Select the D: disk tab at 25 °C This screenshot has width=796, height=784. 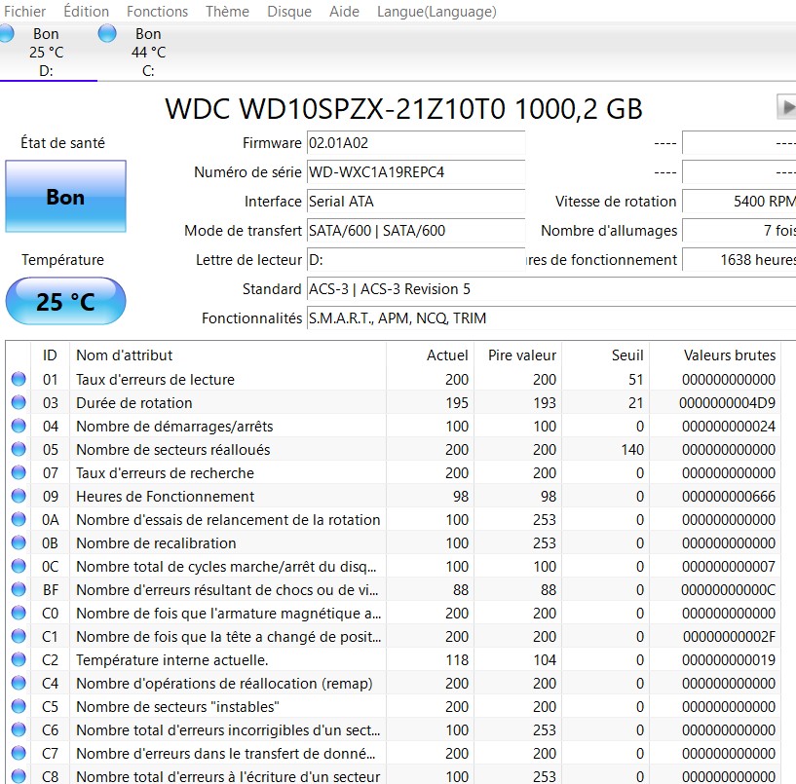(48, 52)
